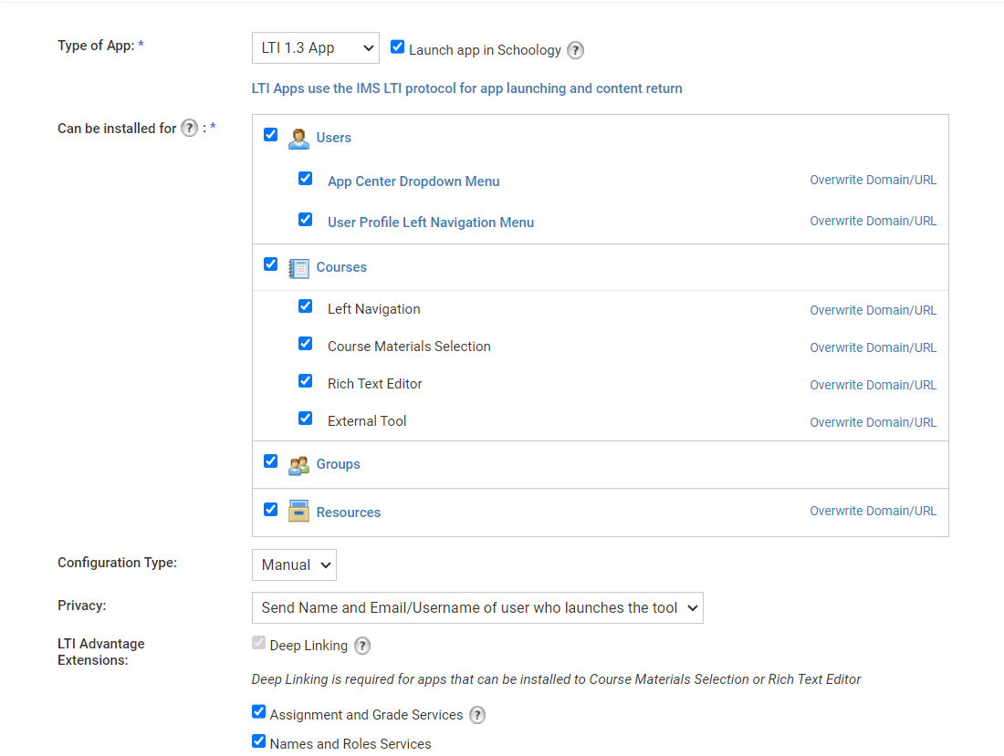Click the Courses label link
This screenshot has width=1004, height=756.
click(x=341, y=266)
